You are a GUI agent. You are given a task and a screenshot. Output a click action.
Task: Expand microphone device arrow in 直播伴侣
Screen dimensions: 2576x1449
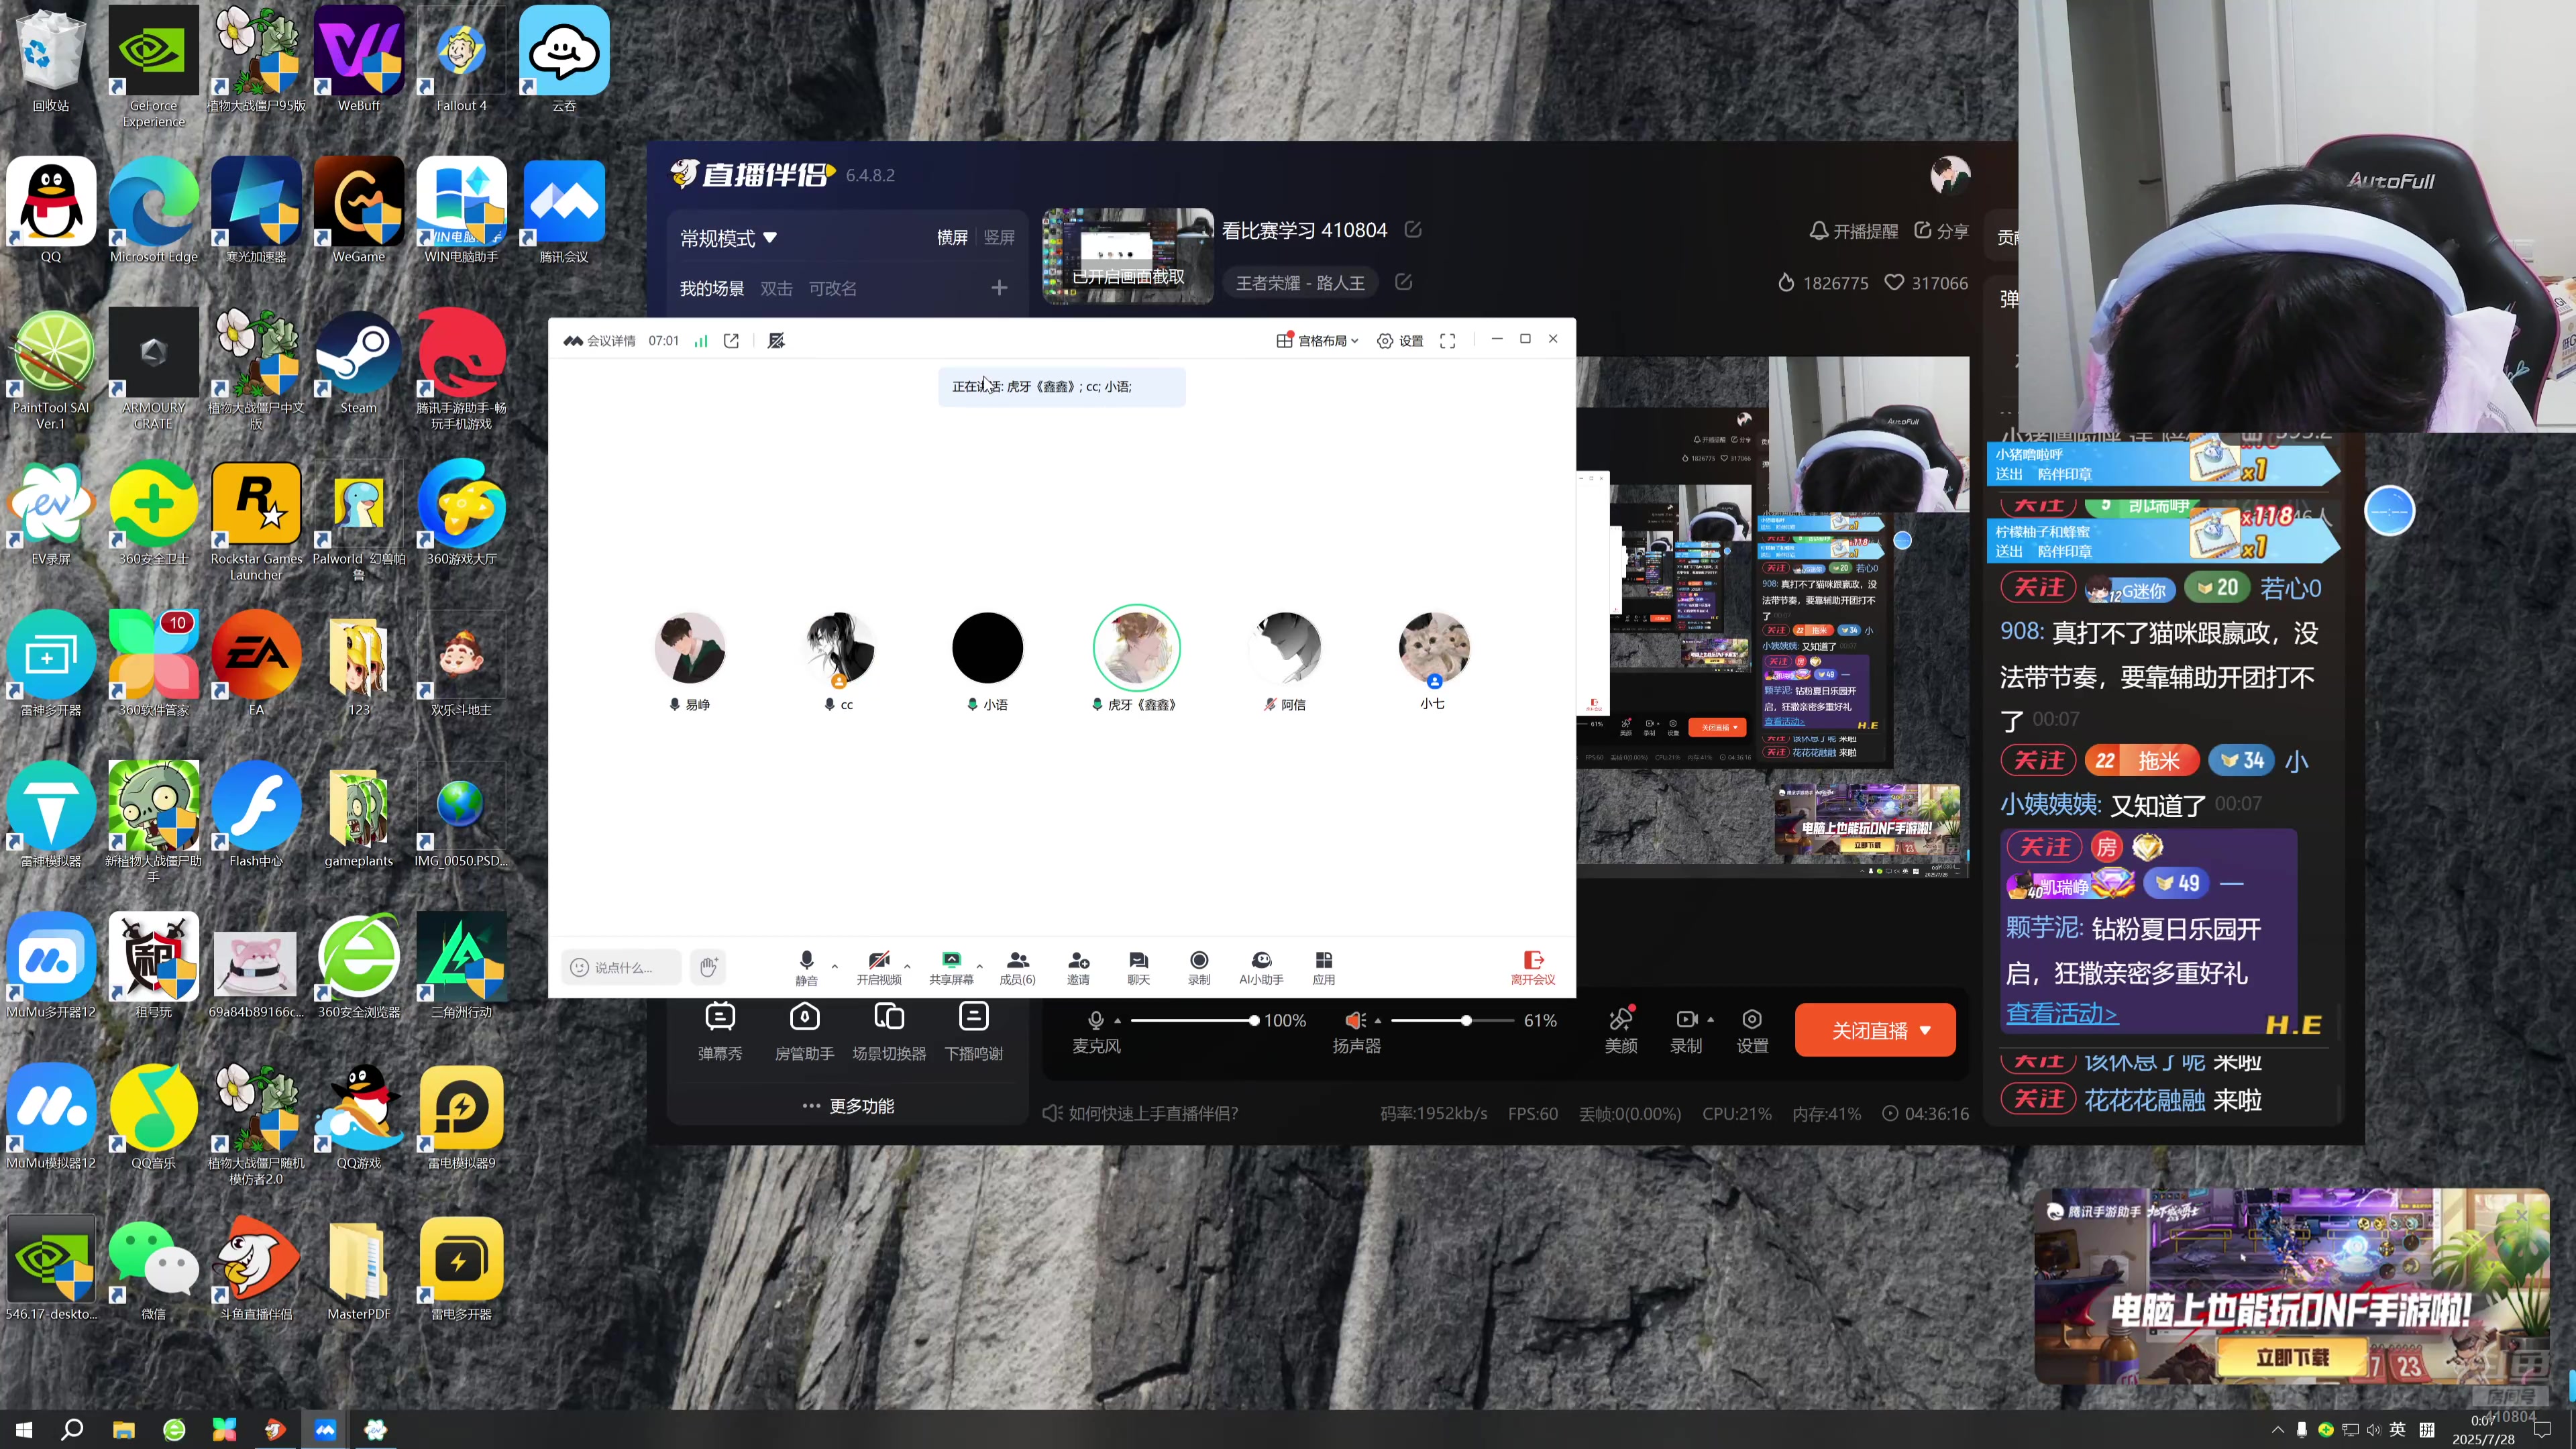coord(1117,1021)
